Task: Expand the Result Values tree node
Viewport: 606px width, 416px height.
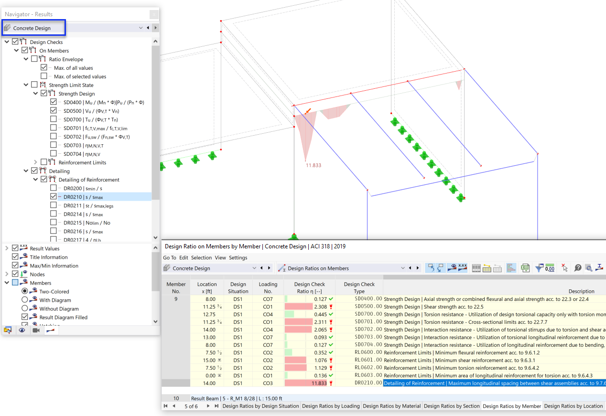Action: 7,248
